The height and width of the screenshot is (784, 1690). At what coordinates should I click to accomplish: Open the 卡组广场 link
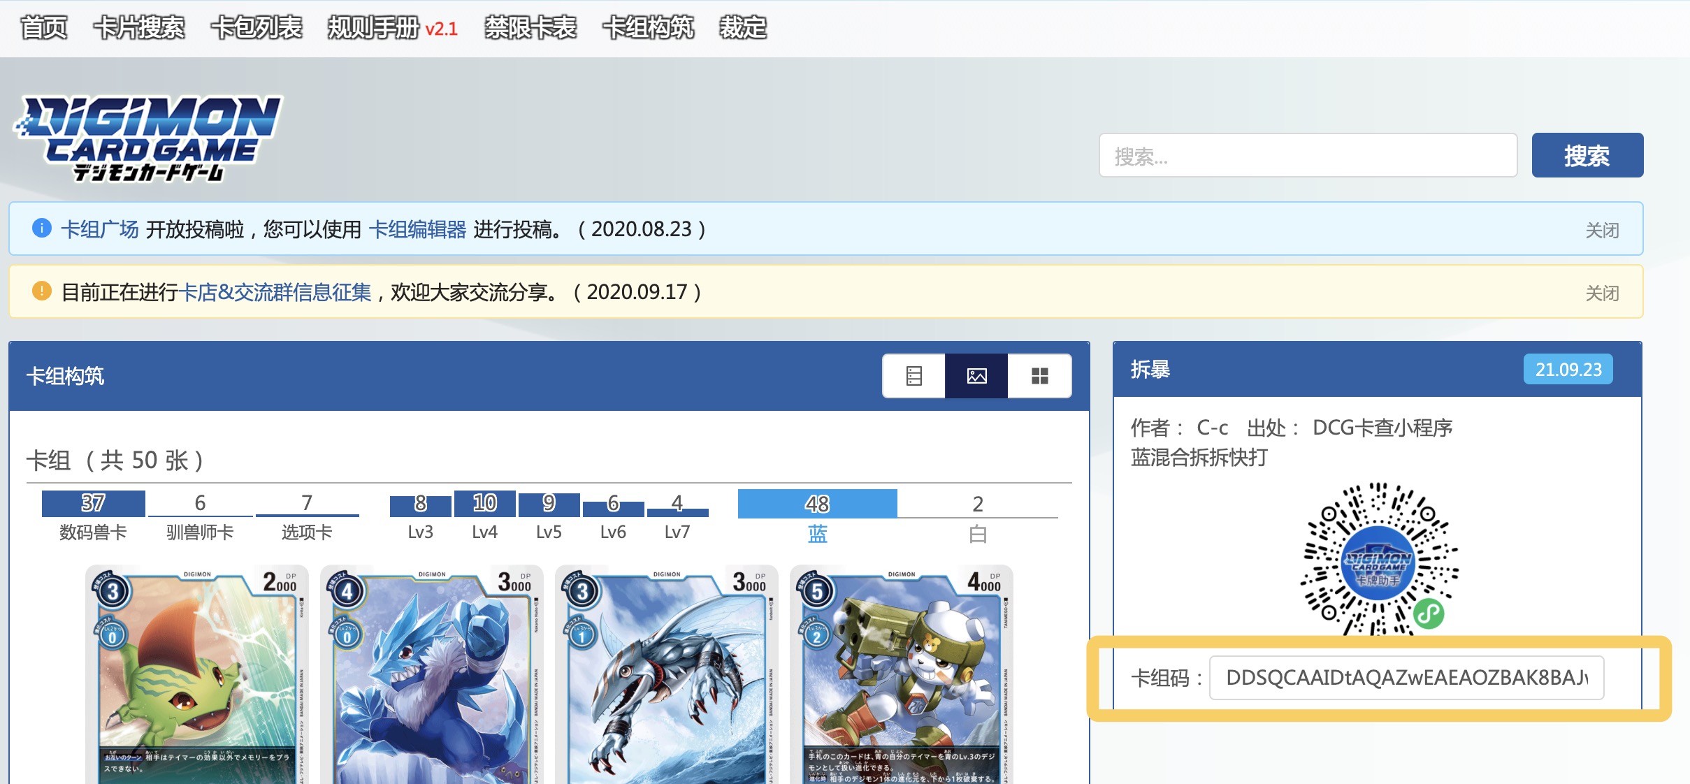[x=99, y=229]
